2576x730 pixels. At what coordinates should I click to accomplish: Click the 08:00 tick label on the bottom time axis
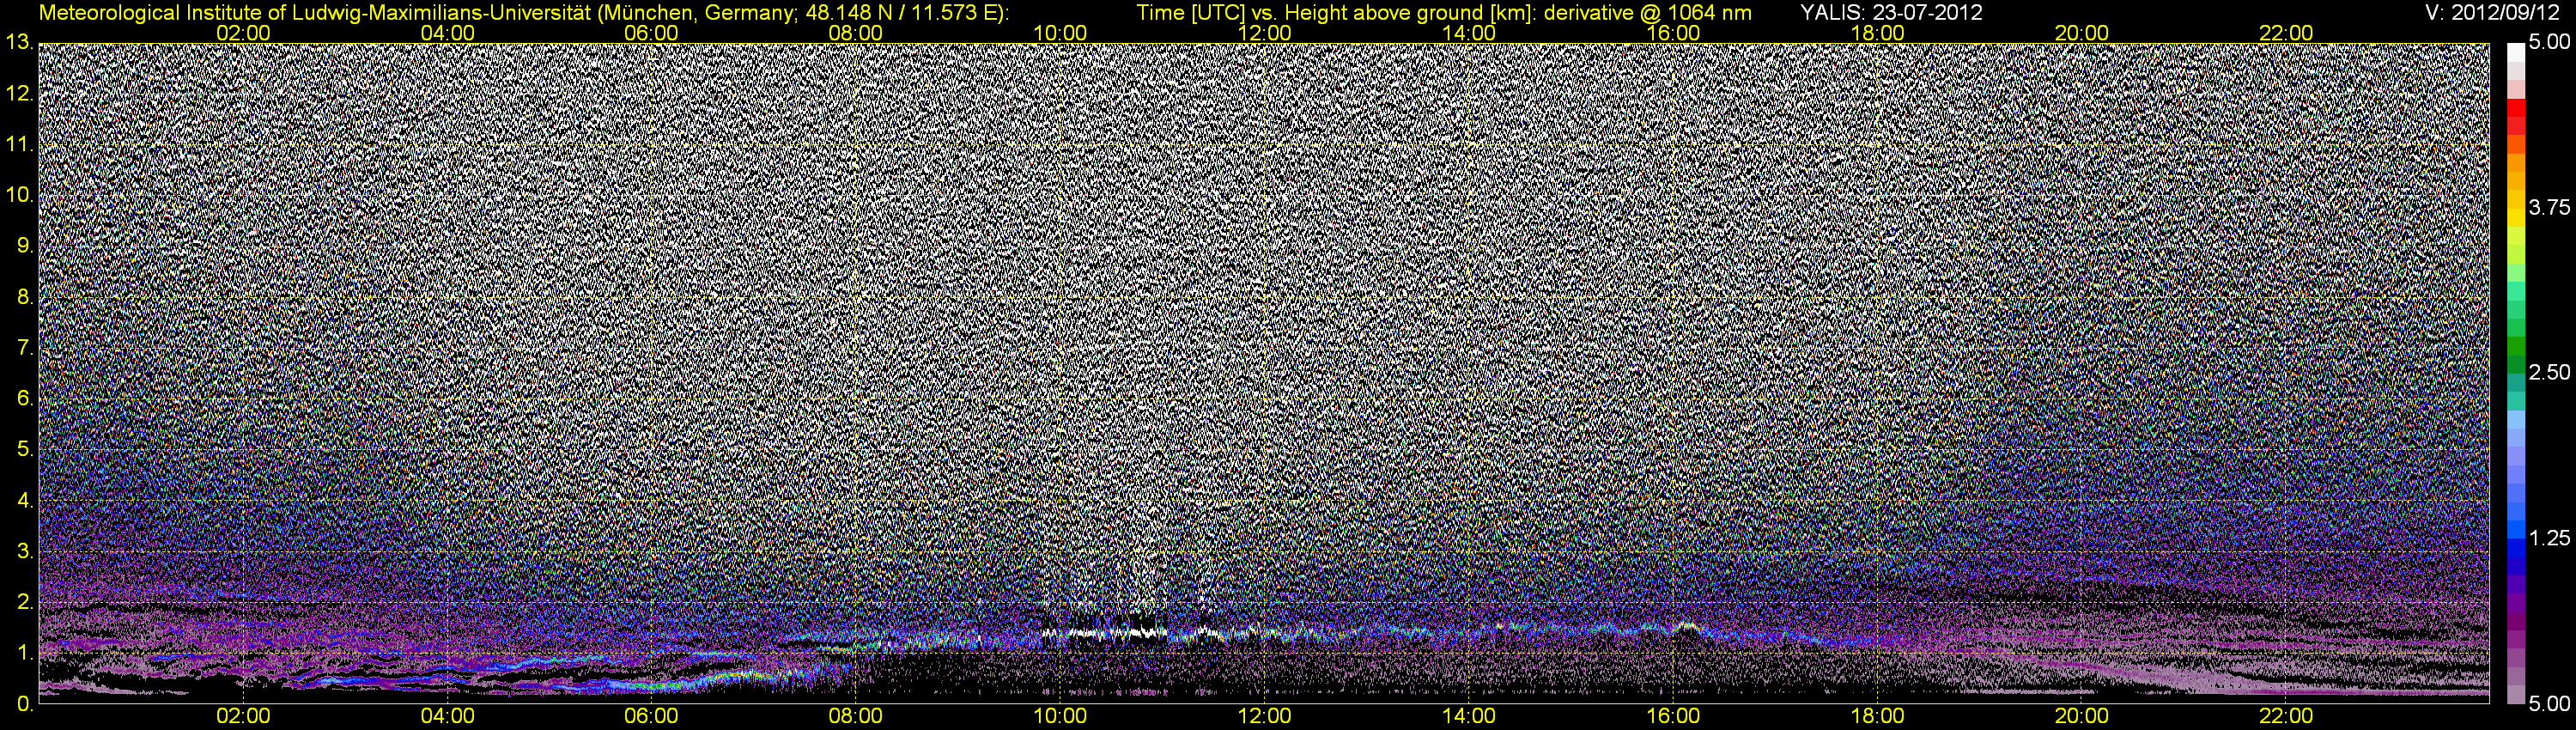tap(856, 717)
